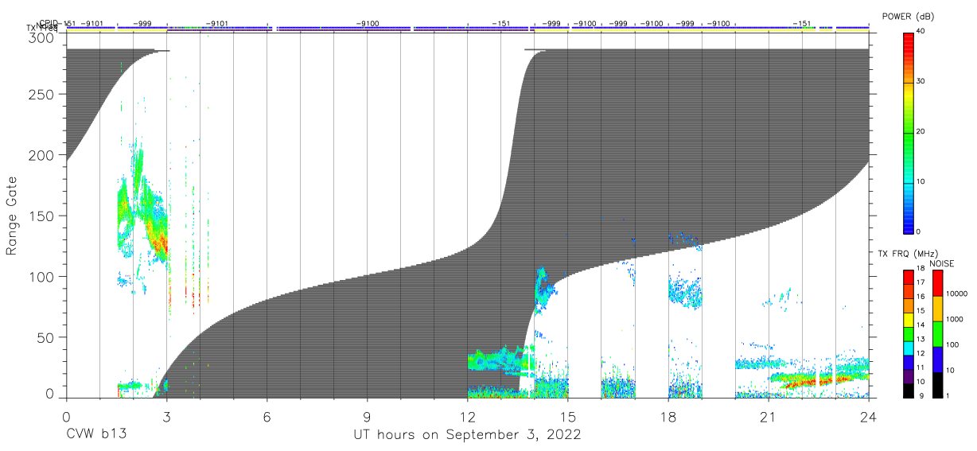Click the "NOISE" legend title

pyautogui.click(x=941, y=263)
